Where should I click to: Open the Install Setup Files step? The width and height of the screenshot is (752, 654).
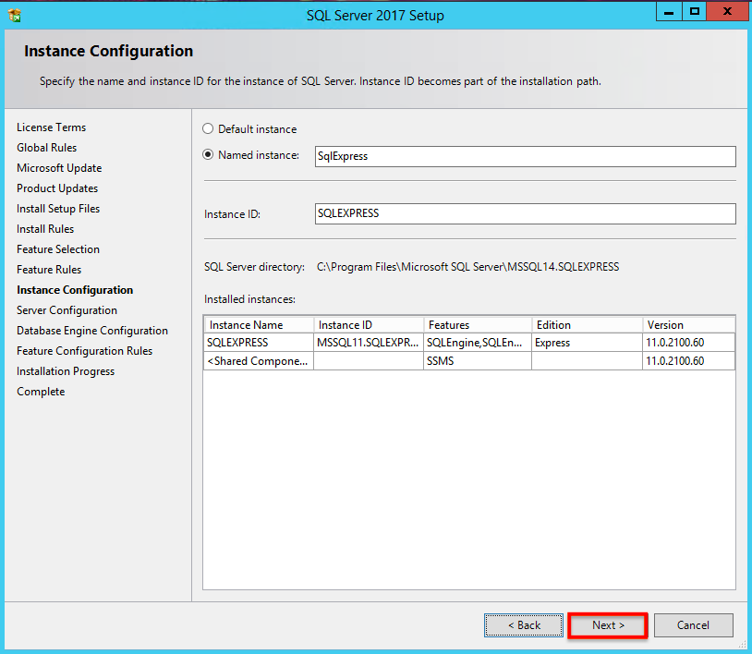point(58,209)
